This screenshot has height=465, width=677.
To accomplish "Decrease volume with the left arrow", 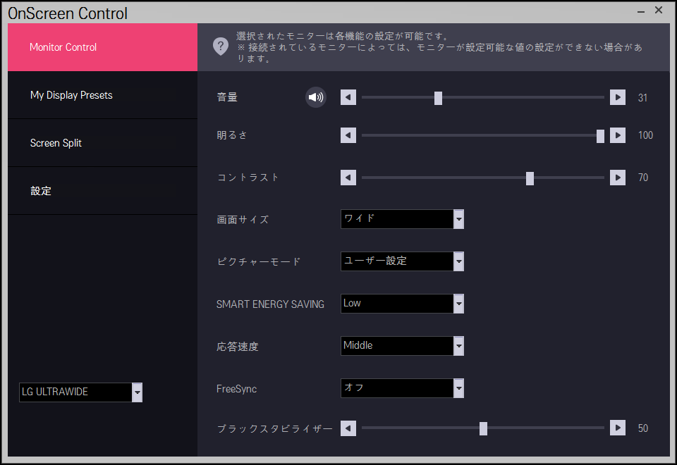I will (348, 97).
